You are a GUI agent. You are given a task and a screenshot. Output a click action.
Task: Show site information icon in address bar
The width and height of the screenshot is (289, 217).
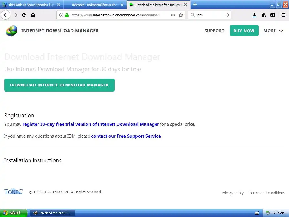point(61,15)
